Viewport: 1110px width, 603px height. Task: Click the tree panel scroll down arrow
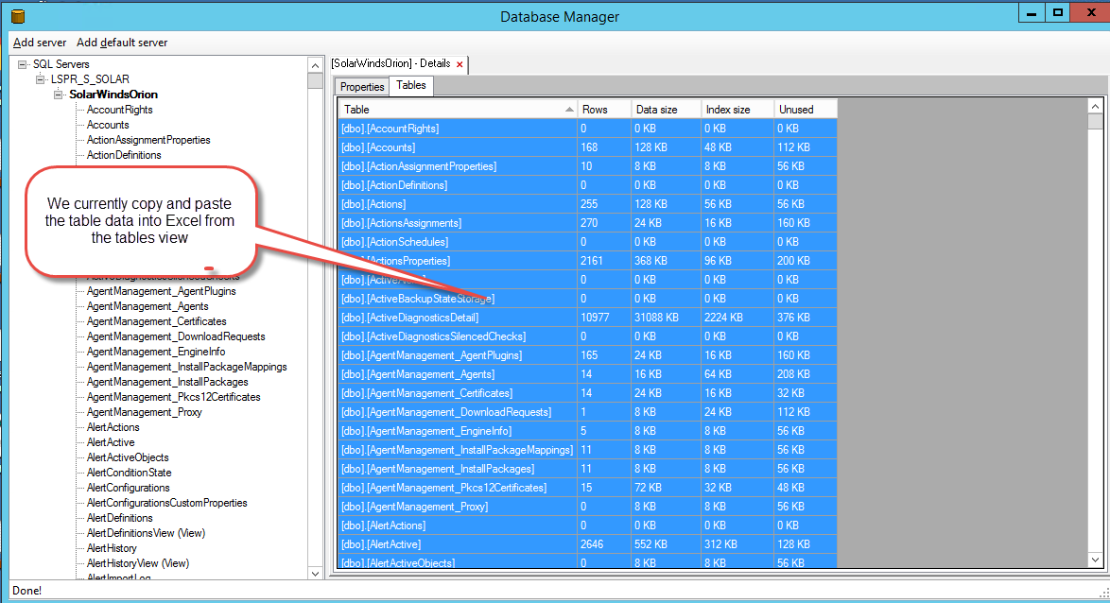click(x=315, y=574)
